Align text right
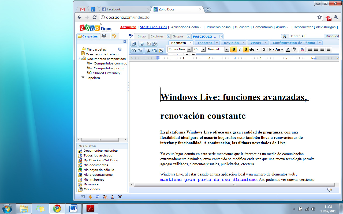The image size is (343, 214). point(322,49)
